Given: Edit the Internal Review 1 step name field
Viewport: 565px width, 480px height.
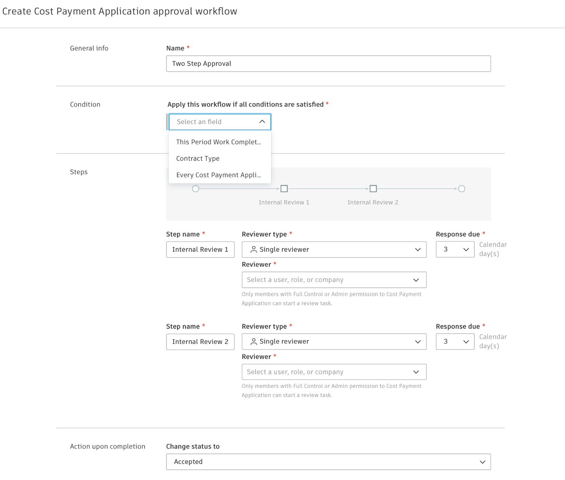Looking at the screenshot, I should point(200,249).
